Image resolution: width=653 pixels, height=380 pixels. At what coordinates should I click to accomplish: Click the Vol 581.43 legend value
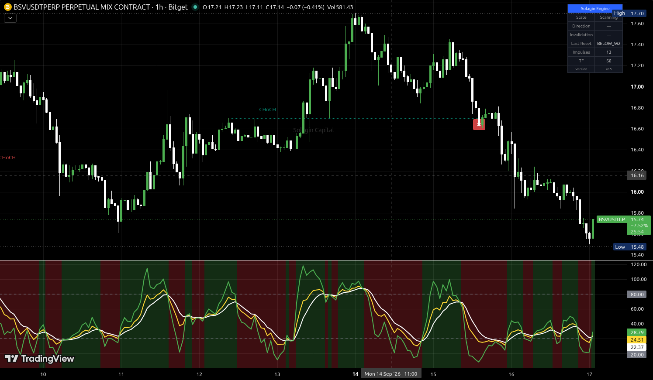click(x=340, y=7)
